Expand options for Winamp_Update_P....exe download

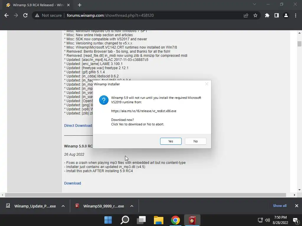pos(63,206)
